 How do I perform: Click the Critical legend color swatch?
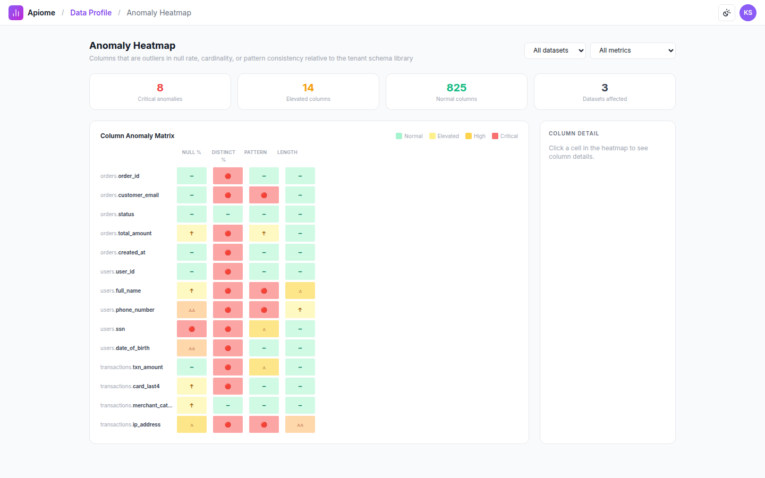[x=495, y=136]
